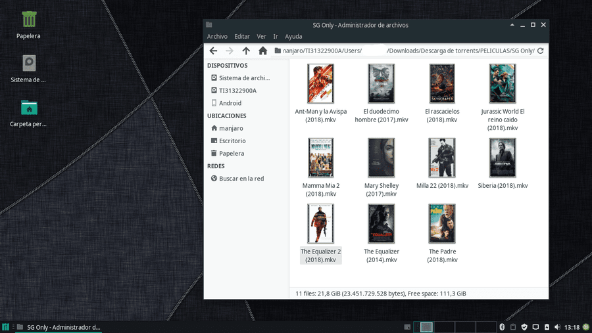Screen dimensions: 592x333
Task: Click the battery power tray icon
Action: [547, 327]
